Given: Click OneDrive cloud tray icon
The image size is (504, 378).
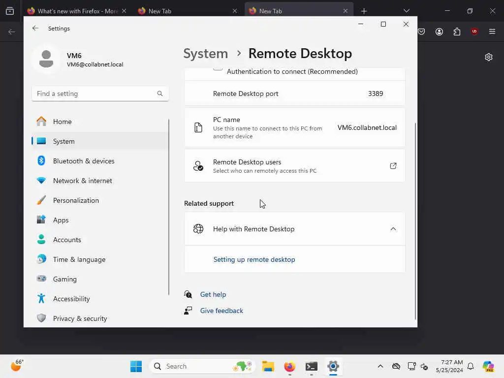Looking at the screenshot, I should 396,366.
